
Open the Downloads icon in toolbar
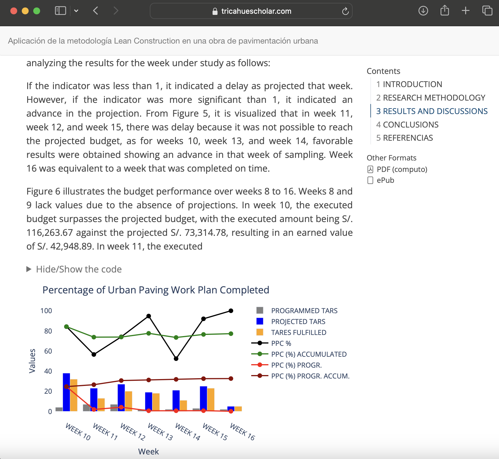[x=423, y=11]
